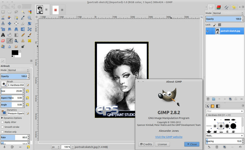The width and height of the screenshot is (245, 150).
Task: Toggle visibility of portrait-sketch.jpg layer
Action: (x=207, y=31)
